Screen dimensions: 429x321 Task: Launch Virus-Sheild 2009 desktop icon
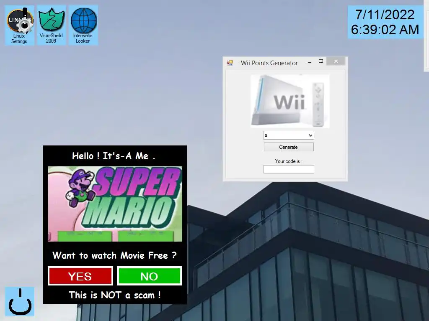tap(51, 25)
